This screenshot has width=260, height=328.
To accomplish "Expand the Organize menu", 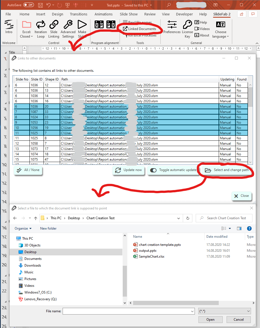I will (x=23, y=228).
